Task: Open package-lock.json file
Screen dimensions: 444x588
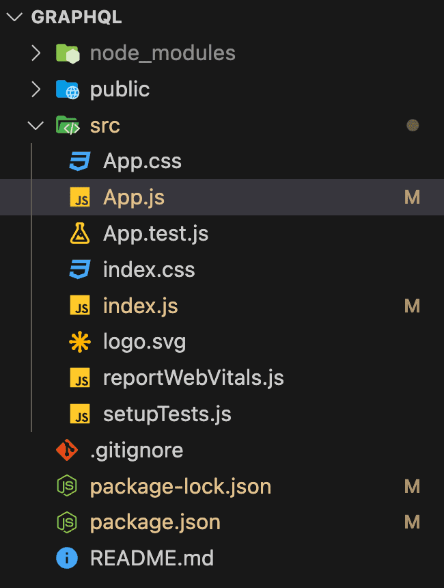Action: (181, 487)
